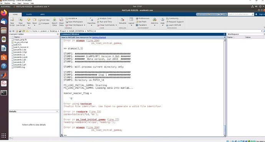The height and width of the screenshot is (142, 265).
Task: Click Save Workspace
Action: 74,22
